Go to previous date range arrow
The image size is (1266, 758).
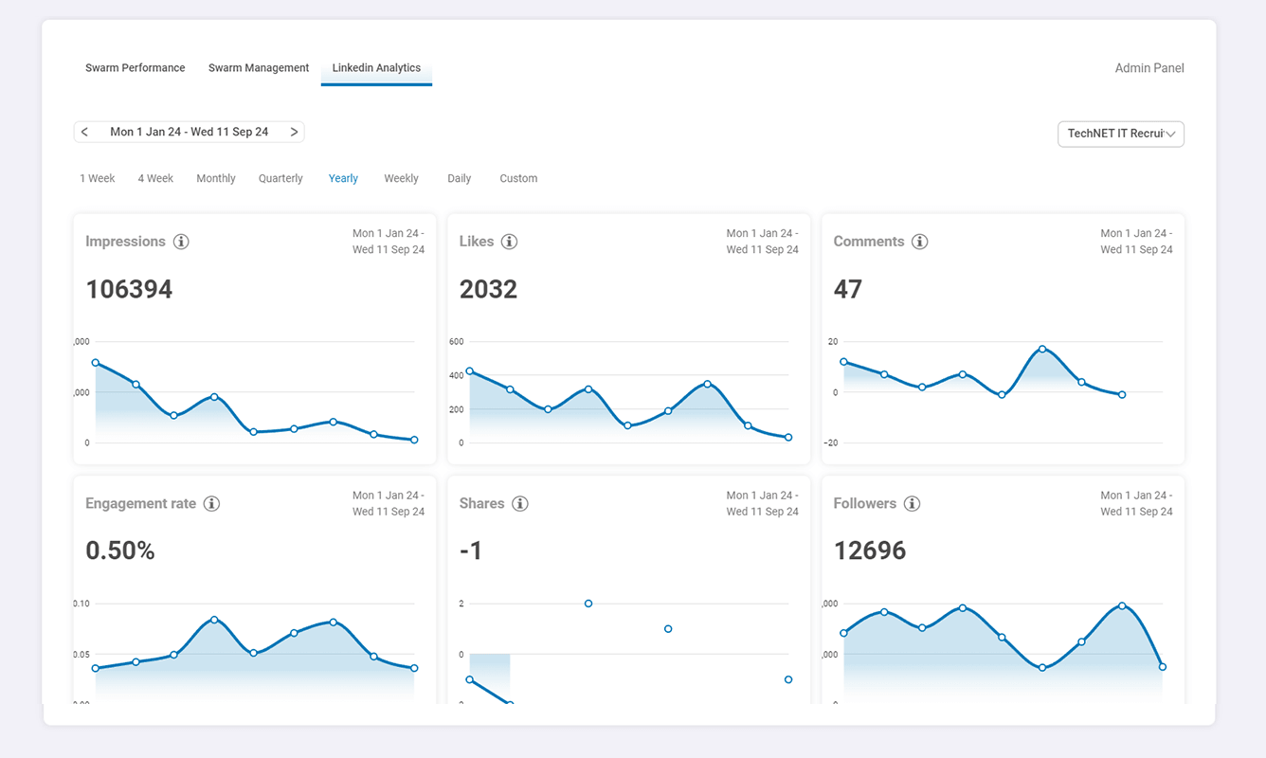click(x=84, y=133)
